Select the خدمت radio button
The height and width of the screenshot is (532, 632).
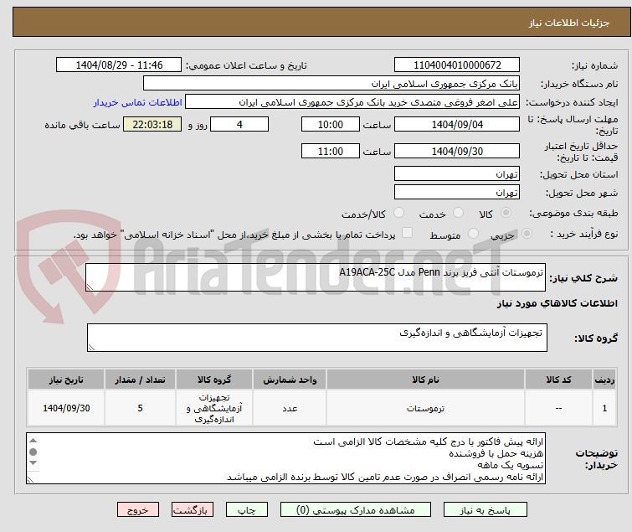pos(458,213)
